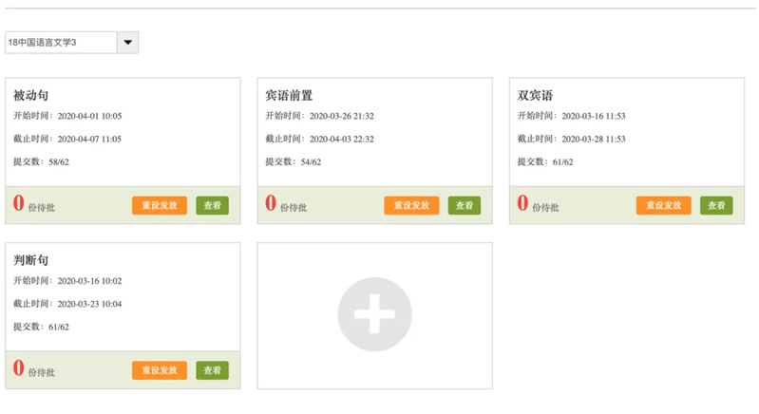Open the 被动句 assignment title

[30, 95]
